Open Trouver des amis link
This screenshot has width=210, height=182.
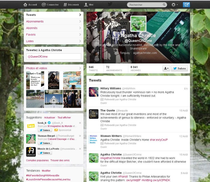click(60, 160)
